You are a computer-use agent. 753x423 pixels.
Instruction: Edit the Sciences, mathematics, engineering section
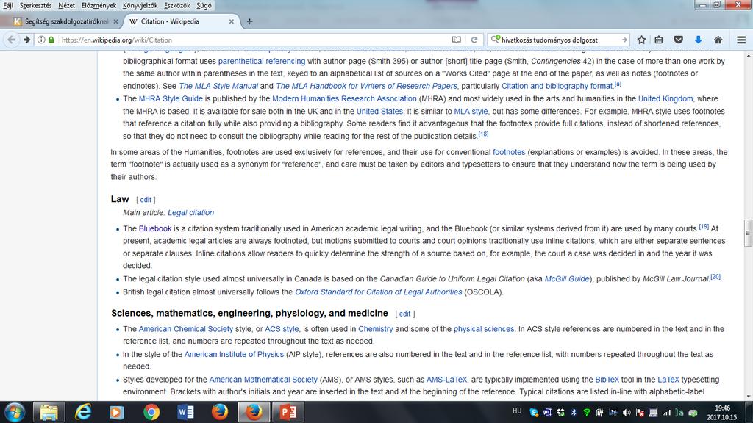405,314
